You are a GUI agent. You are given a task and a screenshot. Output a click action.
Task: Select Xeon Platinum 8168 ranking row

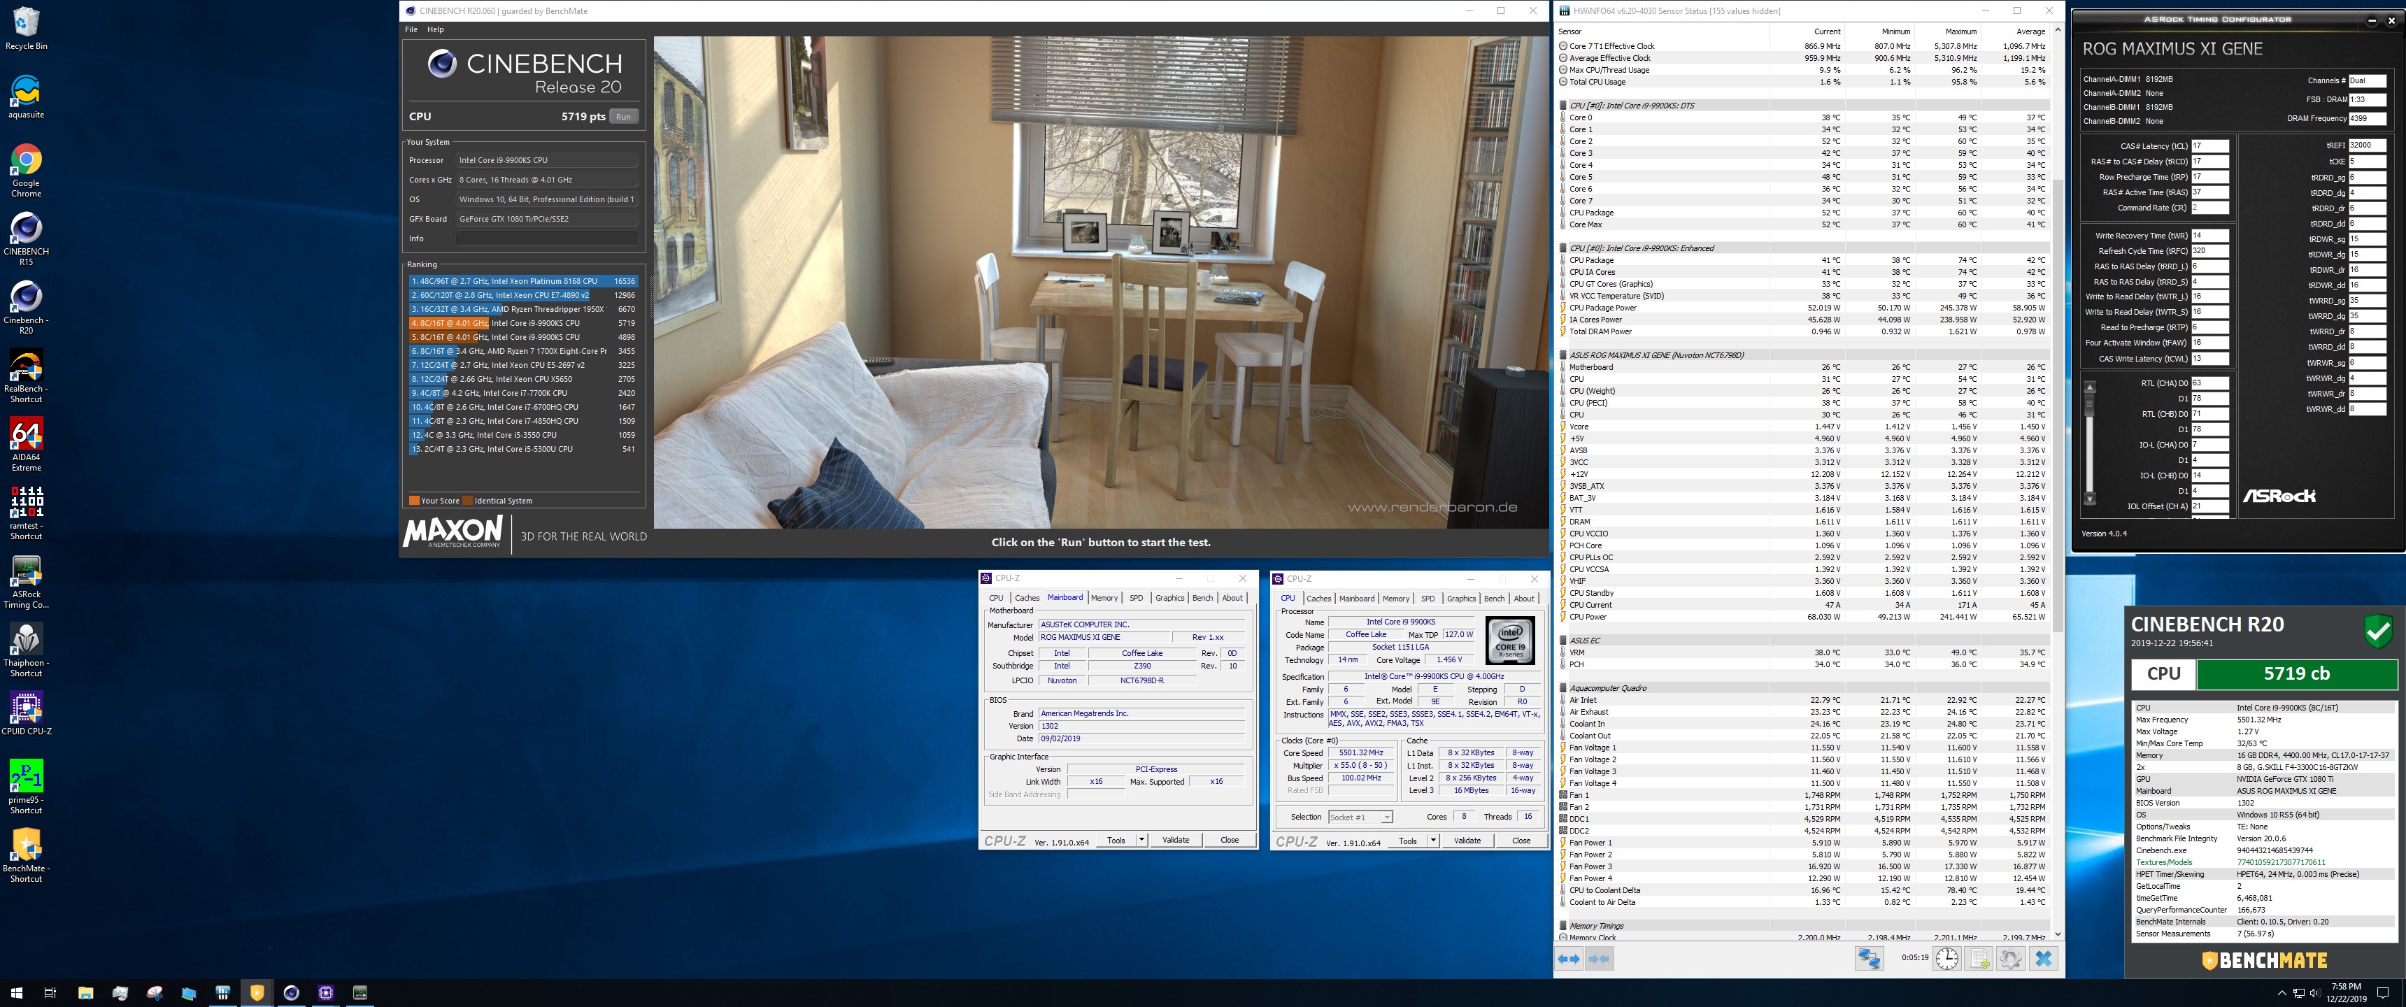523,281
